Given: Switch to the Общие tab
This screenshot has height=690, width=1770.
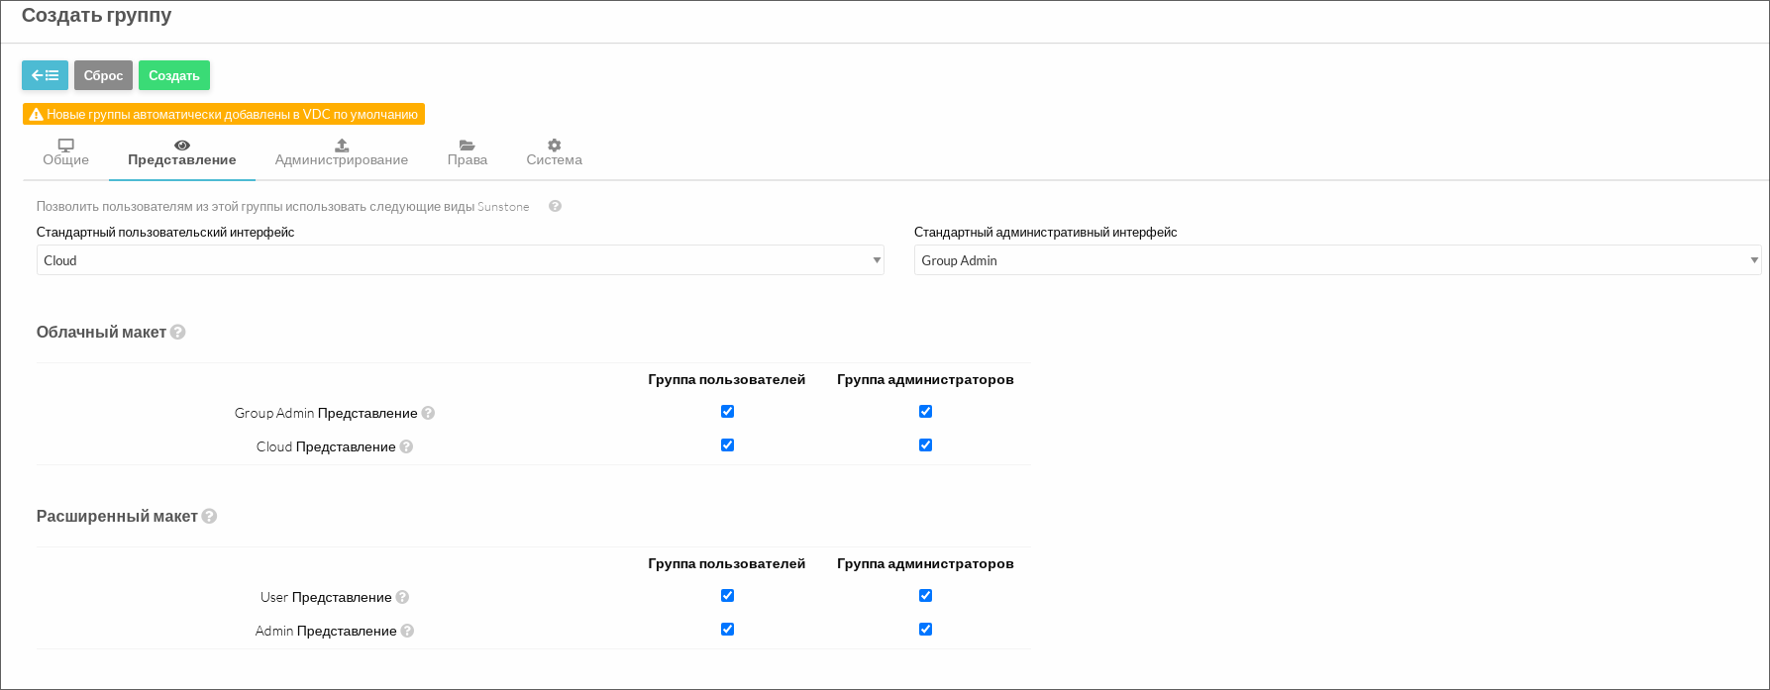Looking at the screenshot, I should tap(66, 152).
